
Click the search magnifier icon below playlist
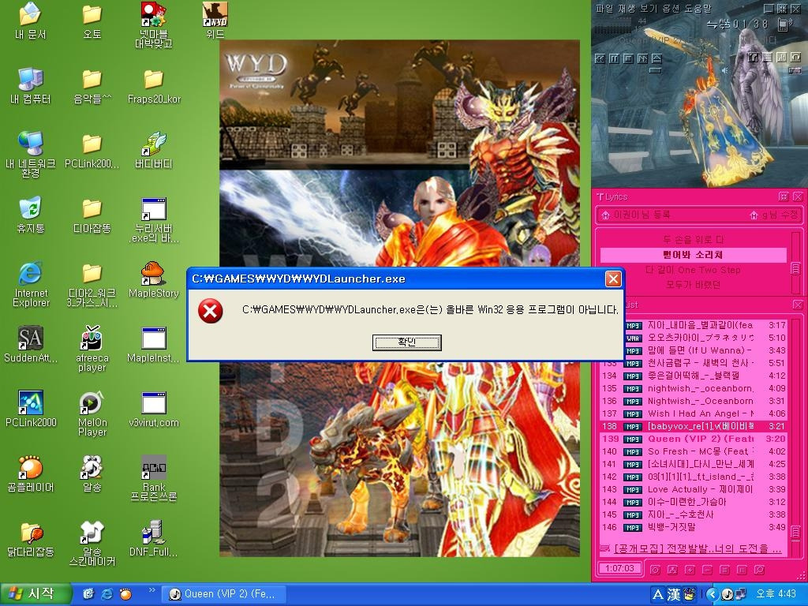759,570
